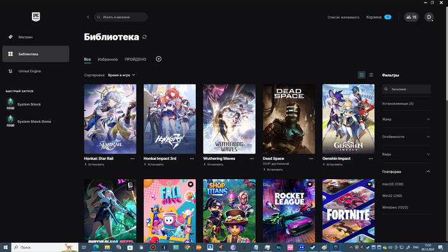
Task: Open options menu for Honkai Impact 3rd
Action: (x=192, y=159)
